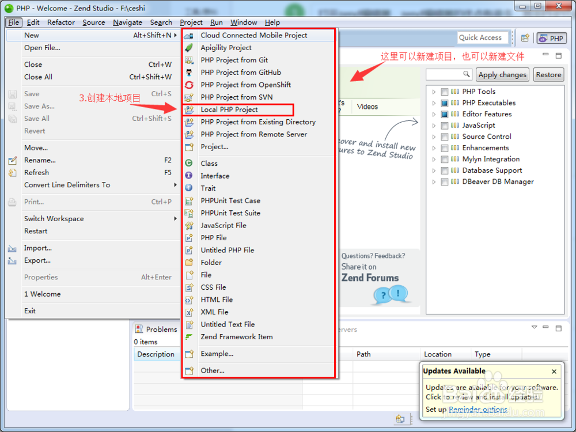The image size is (576, 432).
Task: Select Switch Workspace in File menu
Action: tap(93, 218)
